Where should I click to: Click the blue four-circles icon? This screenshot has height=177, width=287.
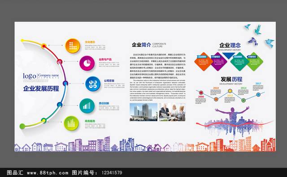(x=93, y=84)
